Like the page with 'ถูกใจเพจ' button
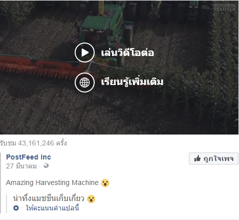 point(213,158)
